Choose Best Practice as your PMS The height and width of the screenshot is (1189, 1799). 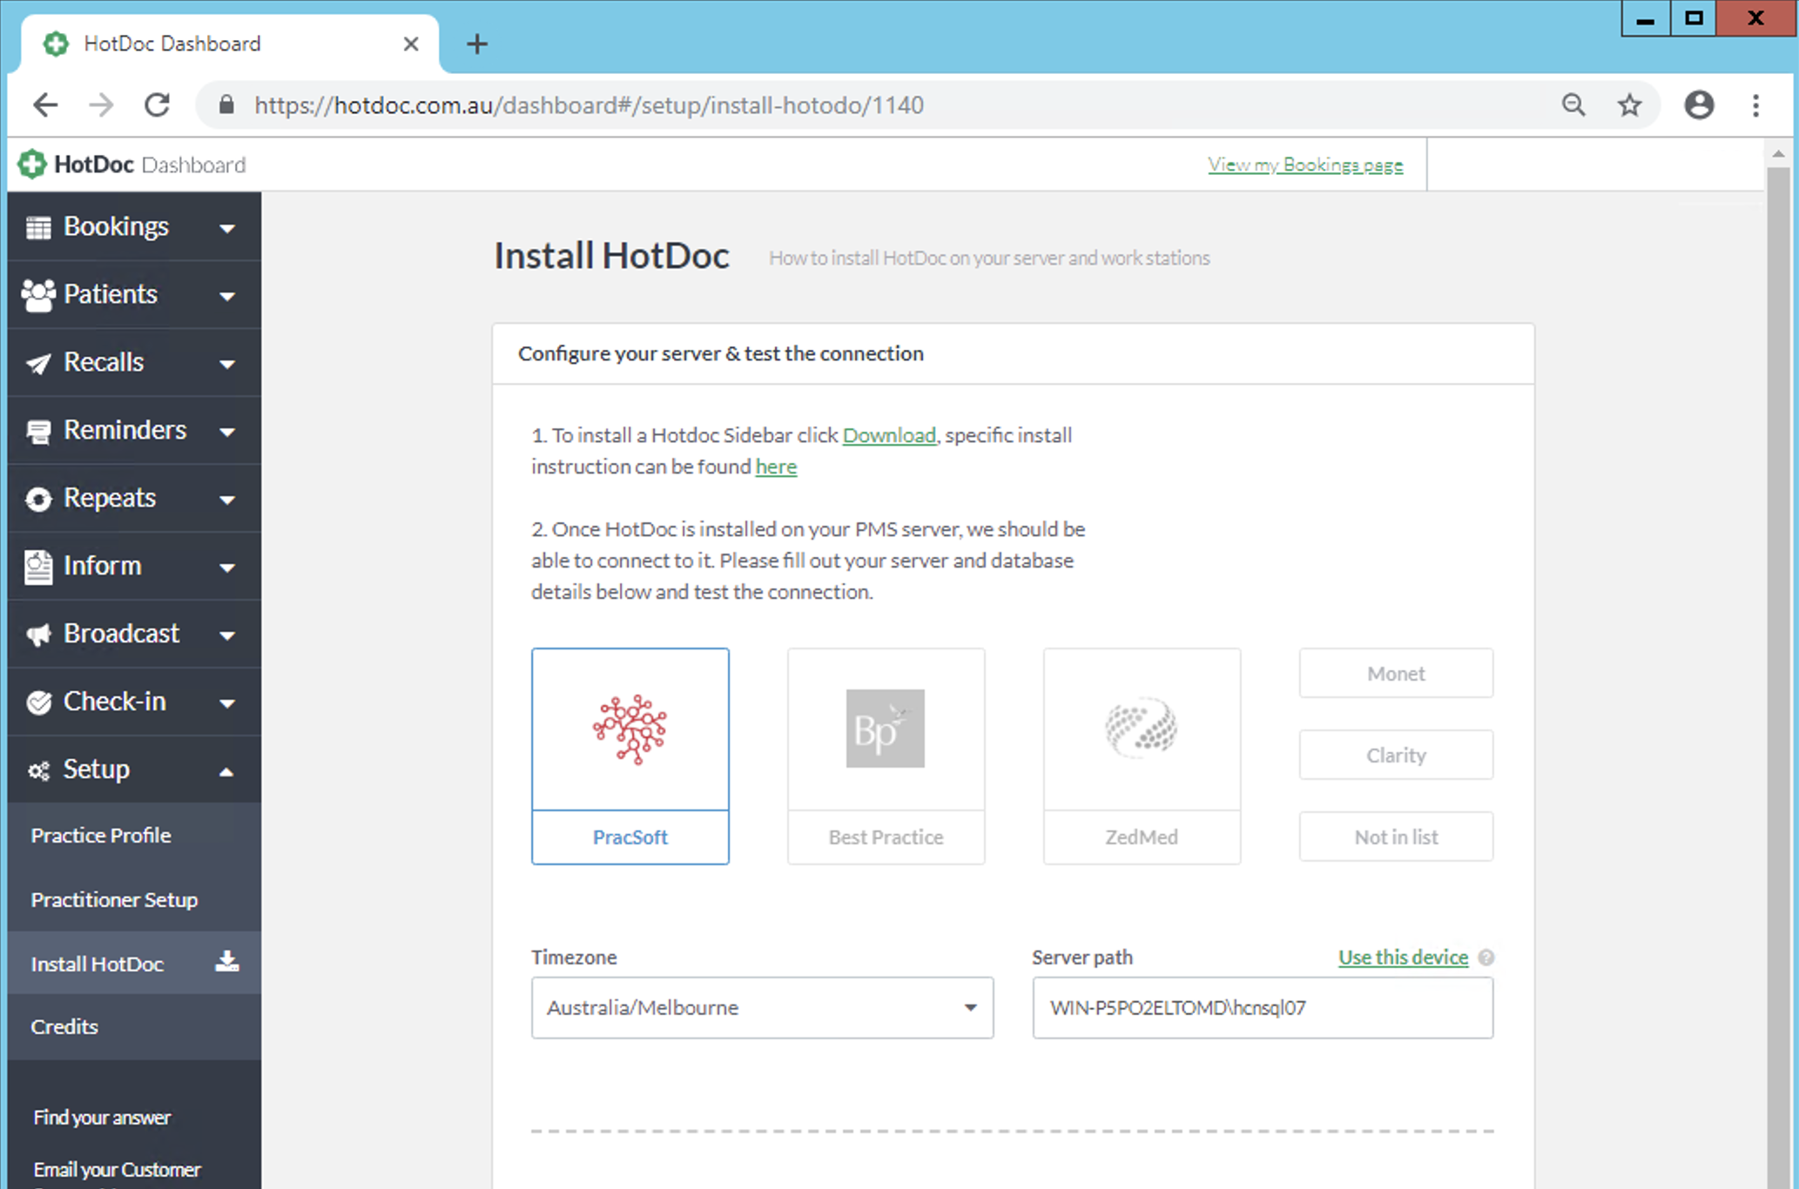(x=885, y=756)
